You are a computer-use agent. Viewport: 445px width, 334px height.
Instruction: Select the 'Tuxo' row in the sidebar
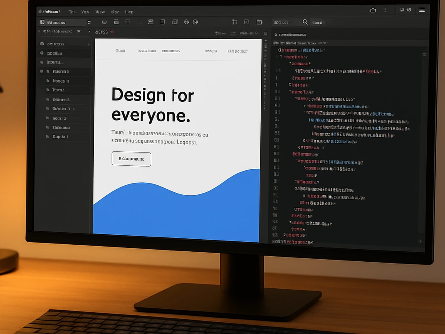(x=66, y=90)
